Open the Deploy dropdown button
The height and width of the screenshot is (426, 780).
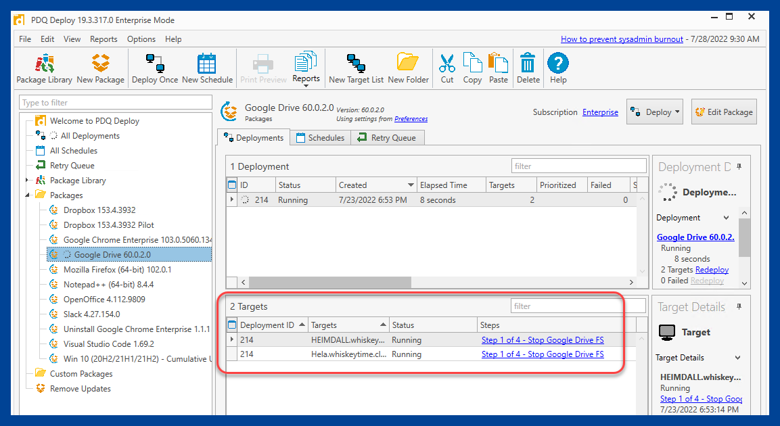tap(655, 112)
